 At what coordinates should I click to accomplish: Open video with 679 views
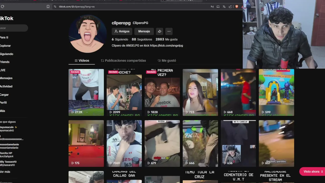162,144
